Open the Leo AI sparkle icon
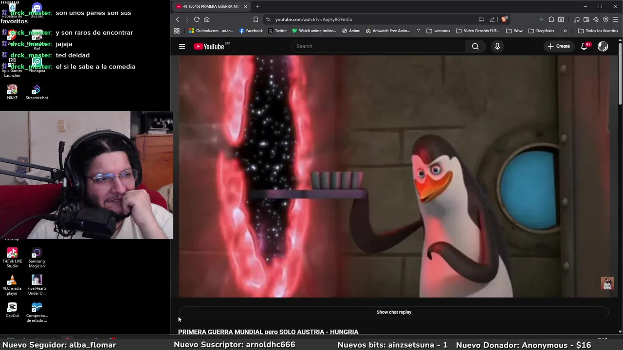Image resolution: width=623 pixels, height=350 pixels. [x=596, y=19]
